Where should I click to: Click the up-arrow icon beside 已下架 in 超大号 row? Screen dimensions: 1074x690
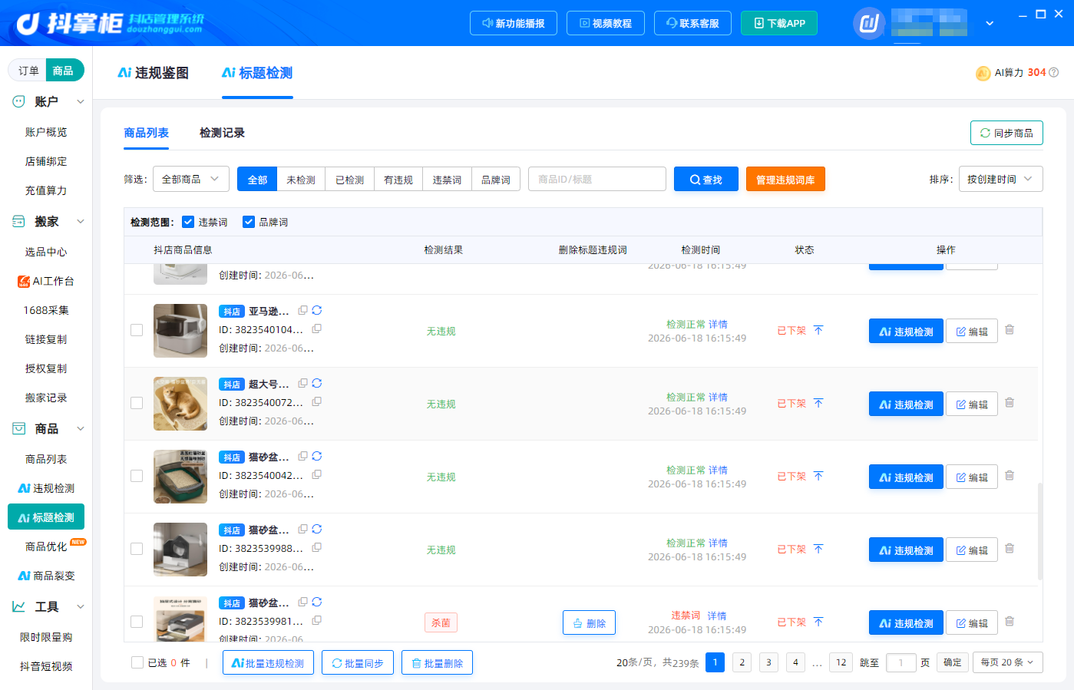[818, 403]
